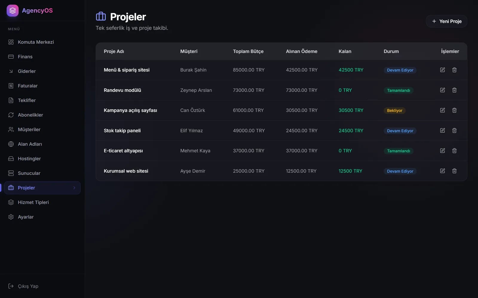Delete the Stok takip paneli project
Viewport: 478px width, 298px height.
click(454, 131)
